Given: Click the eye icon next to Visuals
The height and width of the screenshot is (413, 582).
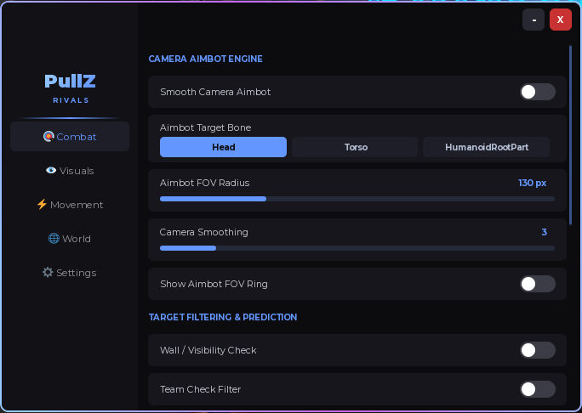Looking at the screenshot, I should click(51, 170).
